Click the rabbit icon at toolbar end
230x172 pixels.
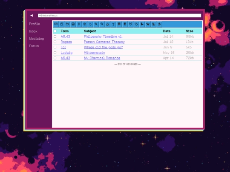(x=159, y=24)
